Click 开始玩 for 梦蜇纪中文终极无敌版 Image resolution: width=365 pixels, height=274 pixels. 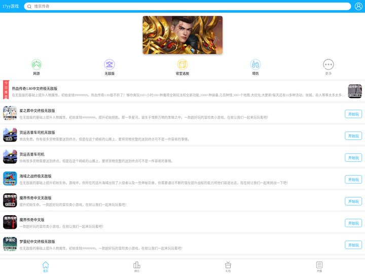click(x=353, y=245)
